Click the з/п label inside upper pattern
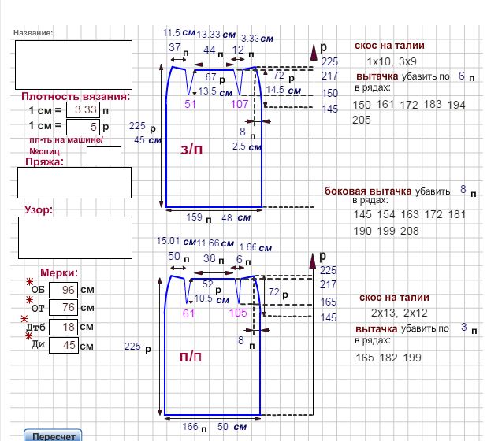Viewport: 487px width, 441px height. tap(191, 150)
